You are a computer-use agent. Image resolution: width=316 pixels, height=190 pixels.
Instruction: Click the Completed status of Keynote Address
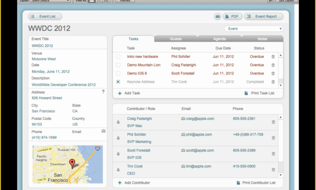[x=255, y=81]
